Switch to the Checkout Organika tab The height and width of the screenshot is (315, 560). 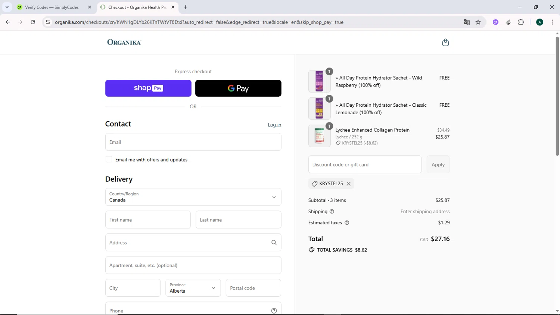pyautogui.click(x=137, y=7)
